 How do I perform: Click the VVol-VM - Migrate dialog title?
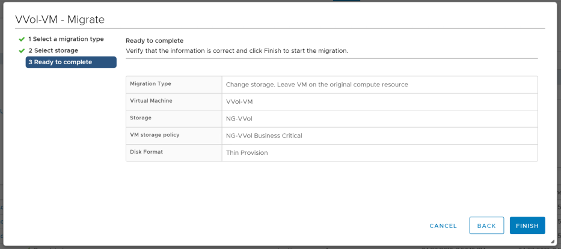coord(60,19)
